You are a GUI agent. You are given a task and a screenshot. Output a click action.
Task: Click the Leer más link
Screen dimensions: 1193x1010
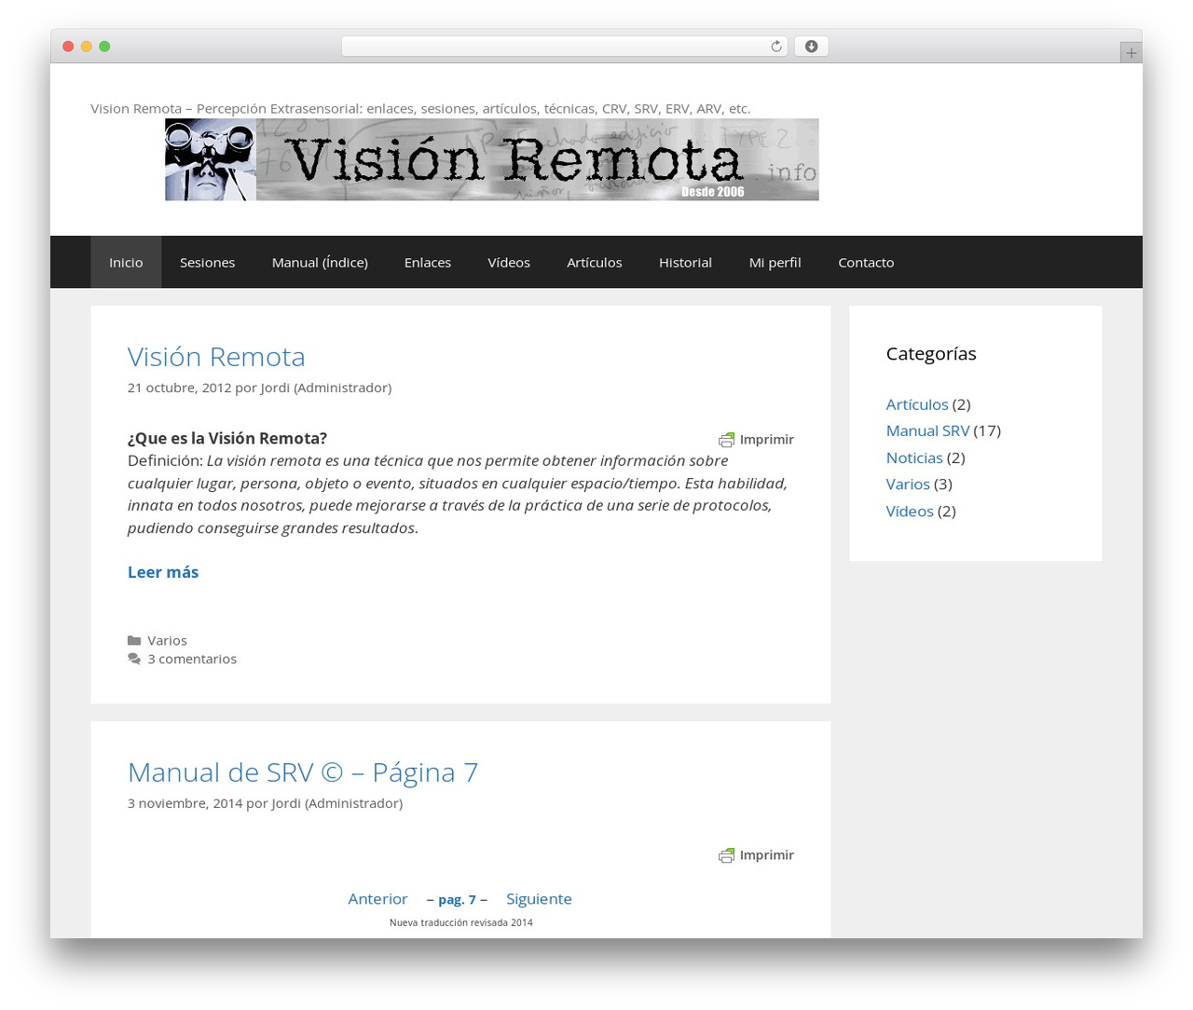tap(163, 572)
